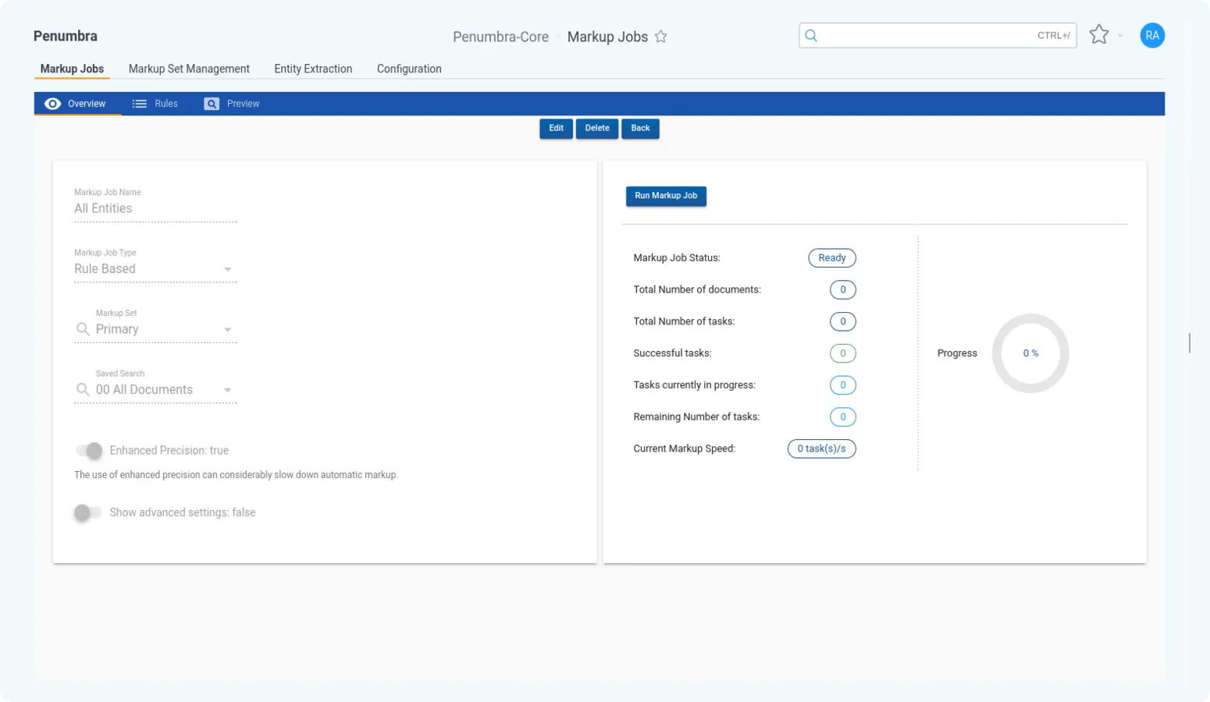
Task: Click the Overview eye icon
Action: [52, 104]
